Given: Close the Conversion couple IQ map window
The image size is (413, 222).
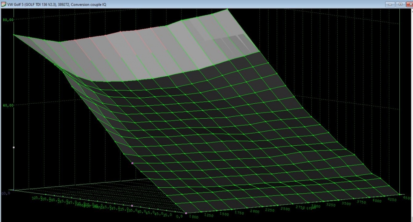Looking at the screenshot, I should click(x=410, y=4).
